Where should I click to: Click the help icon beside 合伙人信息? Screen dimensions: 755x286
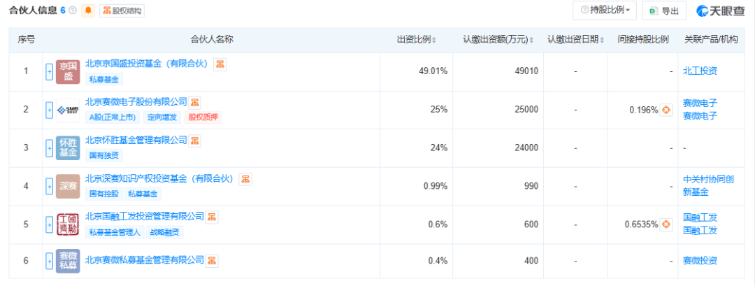[73, 10]
